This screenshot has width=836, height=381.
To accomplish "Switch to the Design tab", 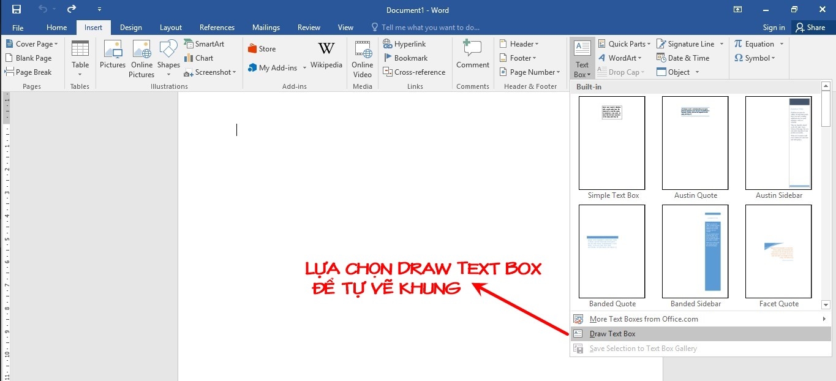I will pyautogui.click(x=130, y=28).
